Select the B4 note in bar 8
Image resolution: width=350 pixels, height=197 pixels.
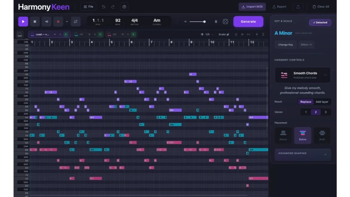pyautogui.click(x=175, y=110)
